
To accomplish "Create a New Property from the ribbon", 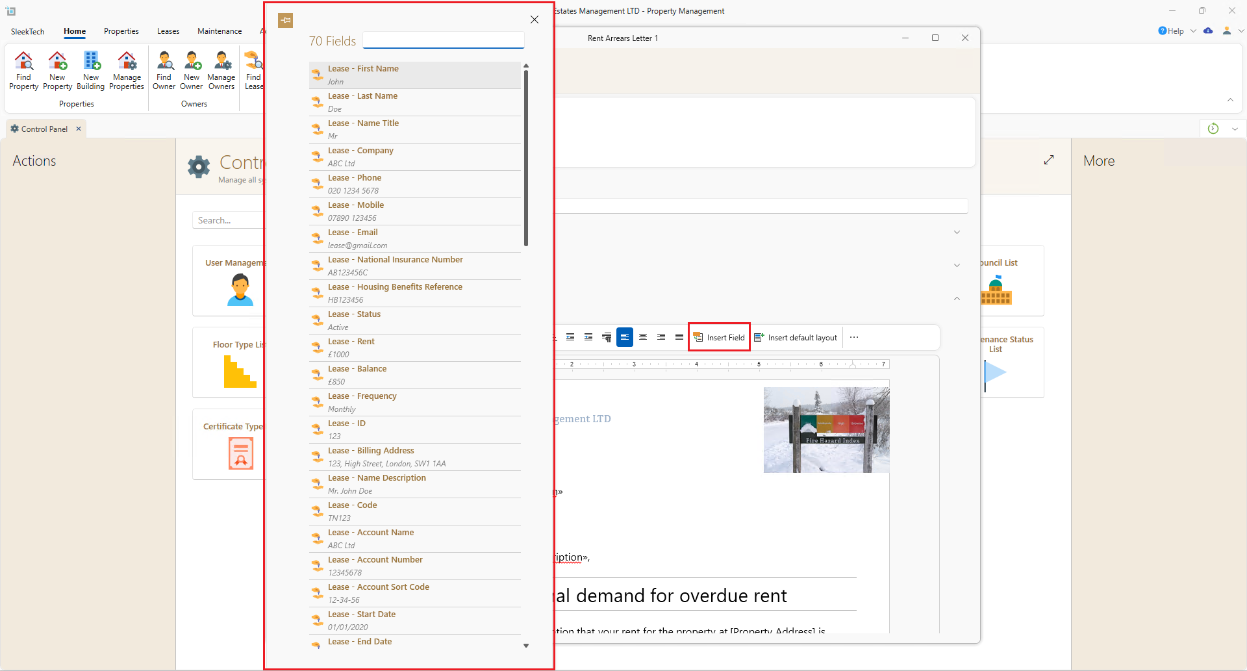I will coord(57,71).
